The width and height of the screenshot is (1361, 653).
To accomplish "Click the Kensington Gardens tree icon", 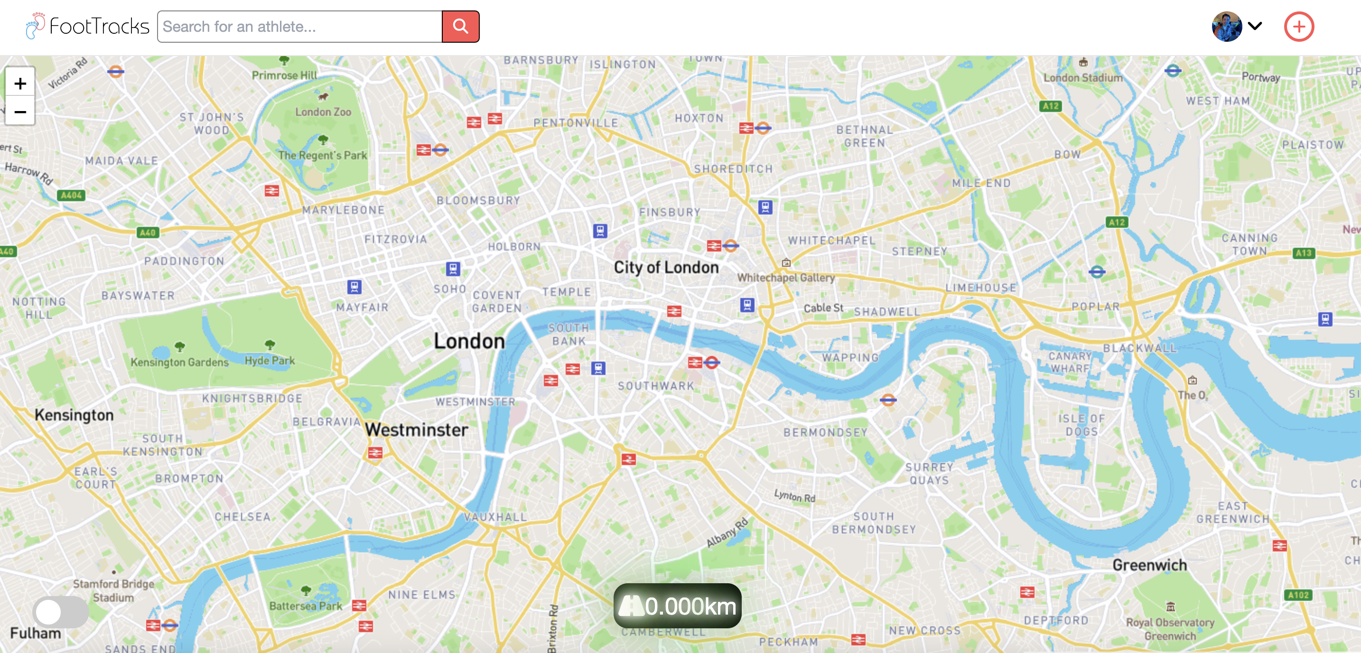I will pos(180,346).
